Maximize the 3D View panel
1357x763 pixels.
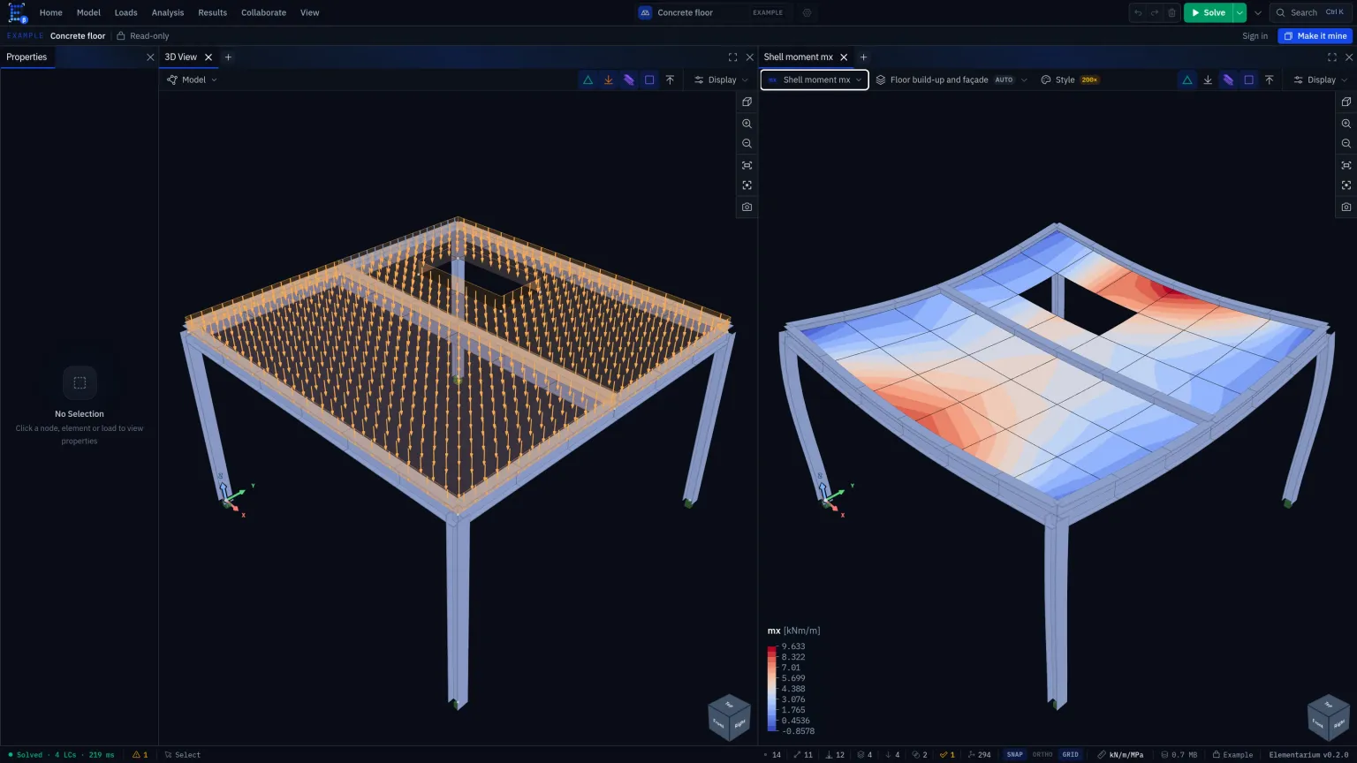point(732,57)
